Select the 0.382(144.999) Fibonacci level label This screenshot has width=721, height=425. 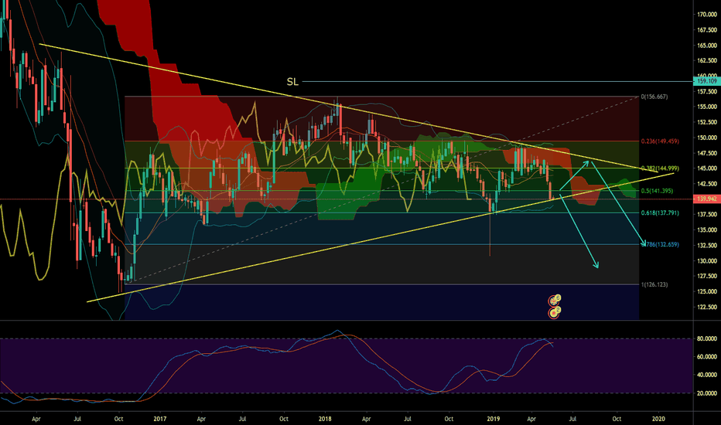click(x=660, y=168)
